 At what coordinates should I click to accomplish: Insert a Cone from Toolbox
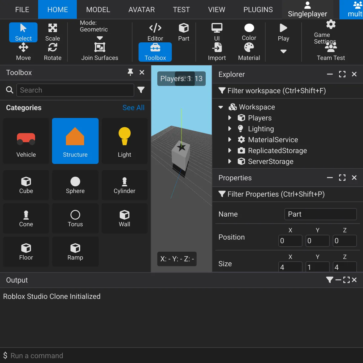coord(26,218)
